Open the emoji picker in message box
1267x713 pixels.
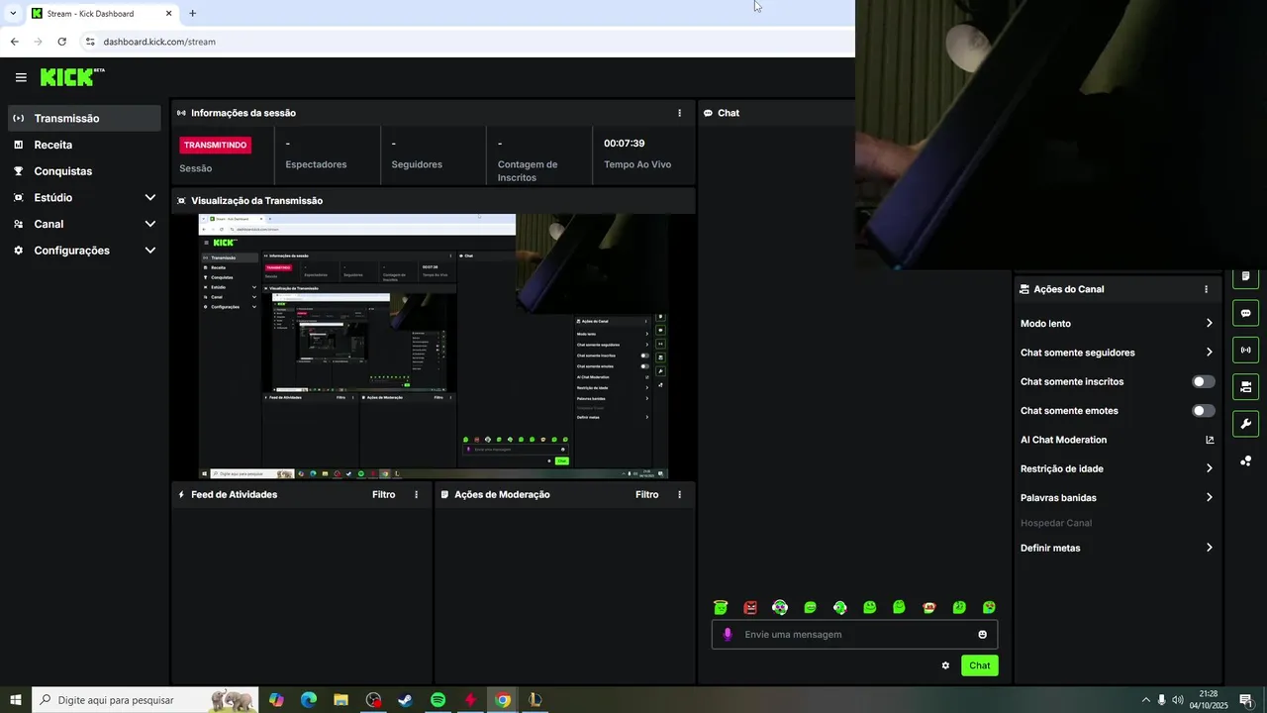coord(983,635)
